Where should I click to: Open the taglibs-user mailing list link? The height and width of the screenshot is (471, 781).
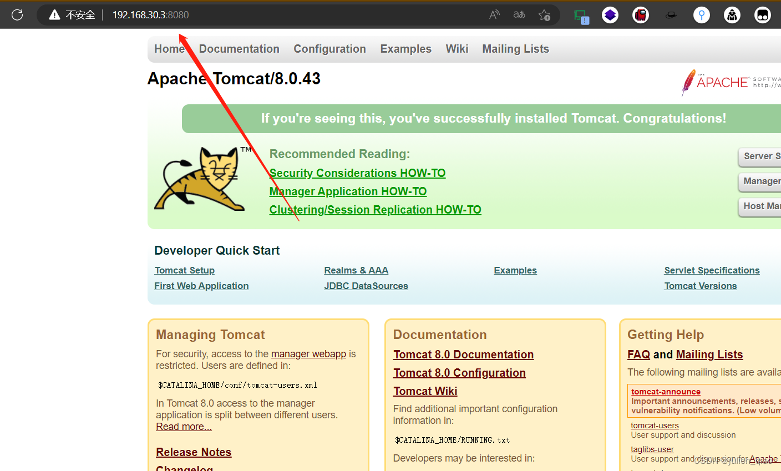point(652,449)
